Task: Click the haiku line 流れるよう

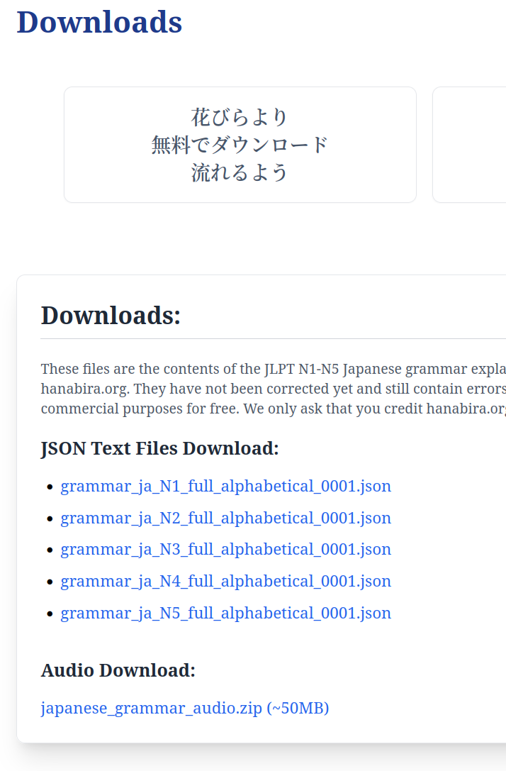Action: tap(240, 172)
